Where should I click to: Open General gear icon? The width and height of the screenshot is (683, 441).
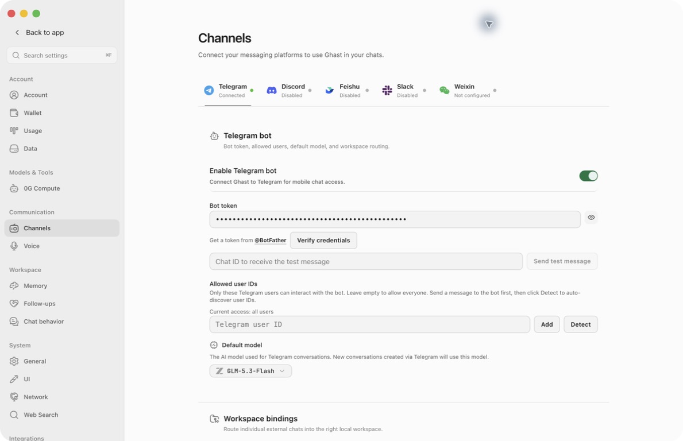pyautogui.click(x=14, y=361)
